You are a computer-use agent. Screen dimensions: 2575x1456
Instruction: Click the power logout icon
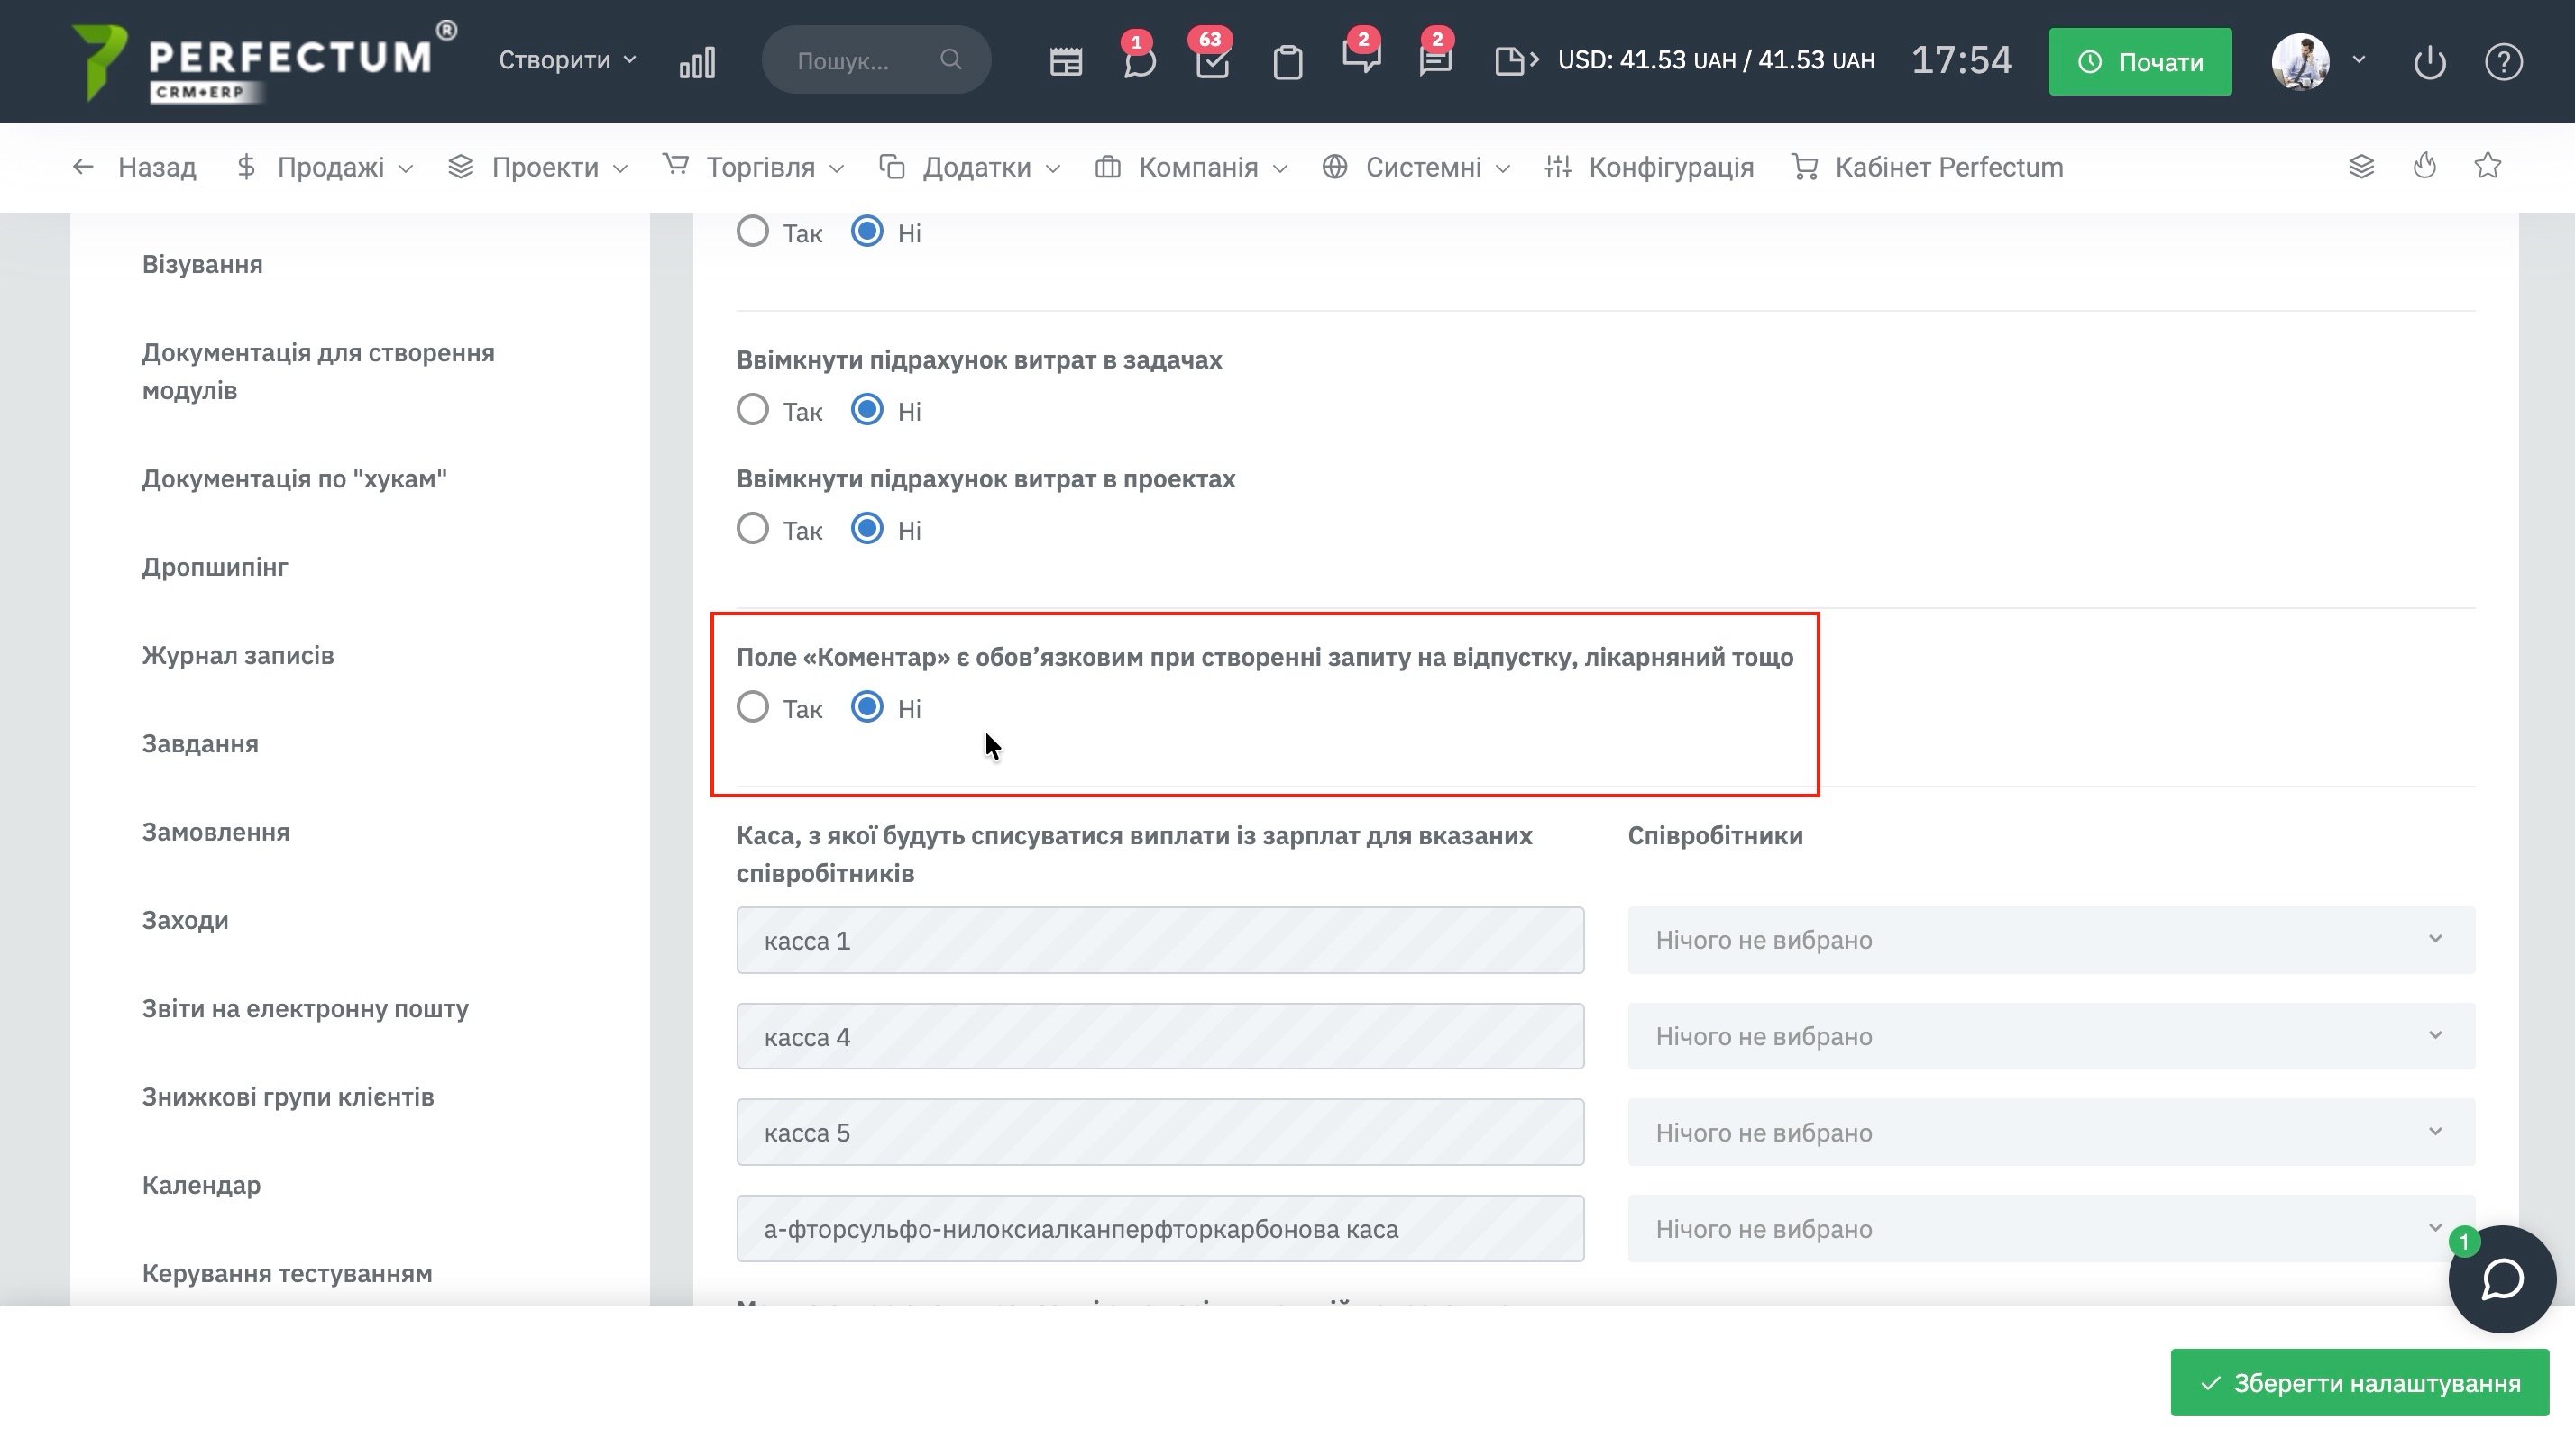pos(2430,62)
